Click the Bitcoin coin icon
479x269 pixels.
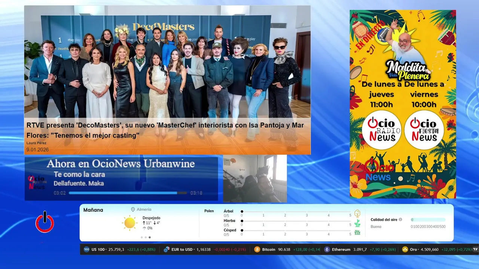pyautogui.click(x=257, y=249)
